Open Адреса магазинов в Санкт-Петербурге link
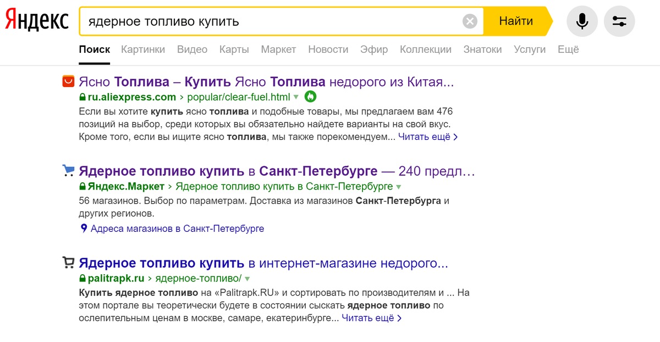 pyautogui.click(x=177, y=229)
